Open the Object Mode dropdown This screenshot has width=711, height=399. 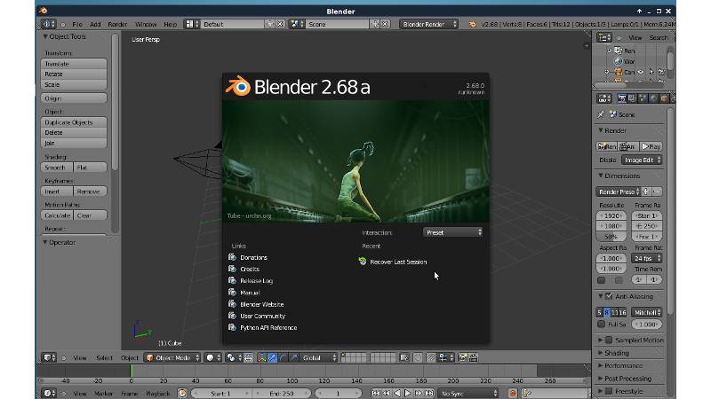pyautogui.click(x=172, y=357)
